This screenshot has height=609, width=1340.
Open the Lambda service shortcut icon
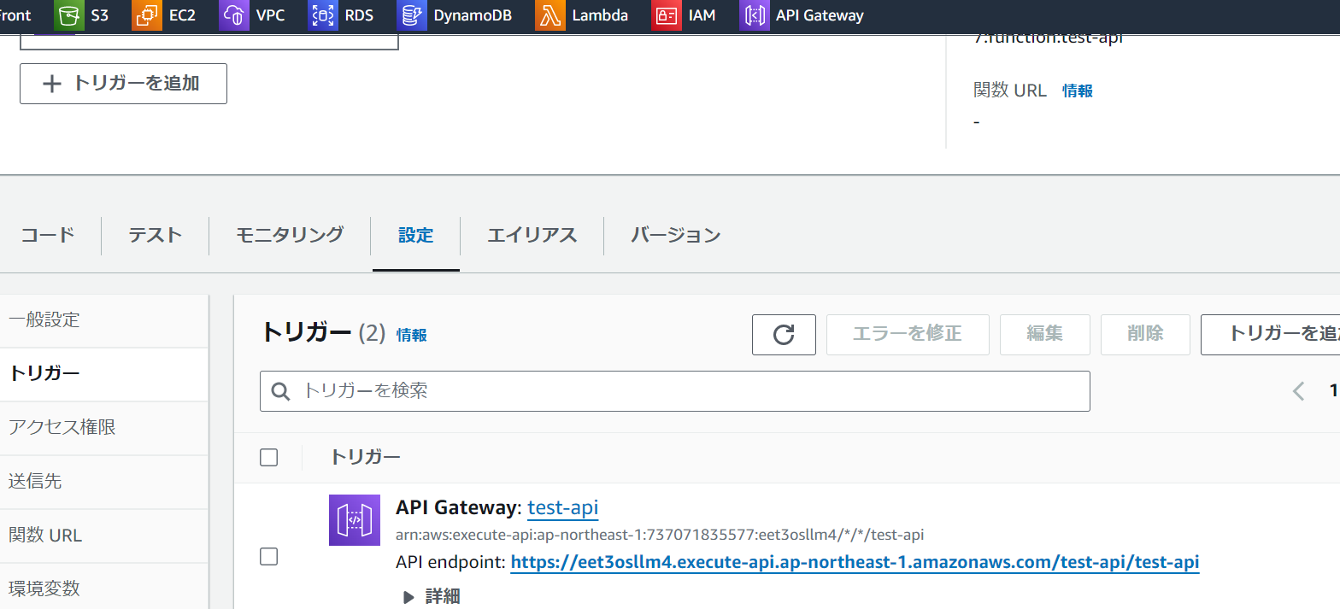coord(550,15)
